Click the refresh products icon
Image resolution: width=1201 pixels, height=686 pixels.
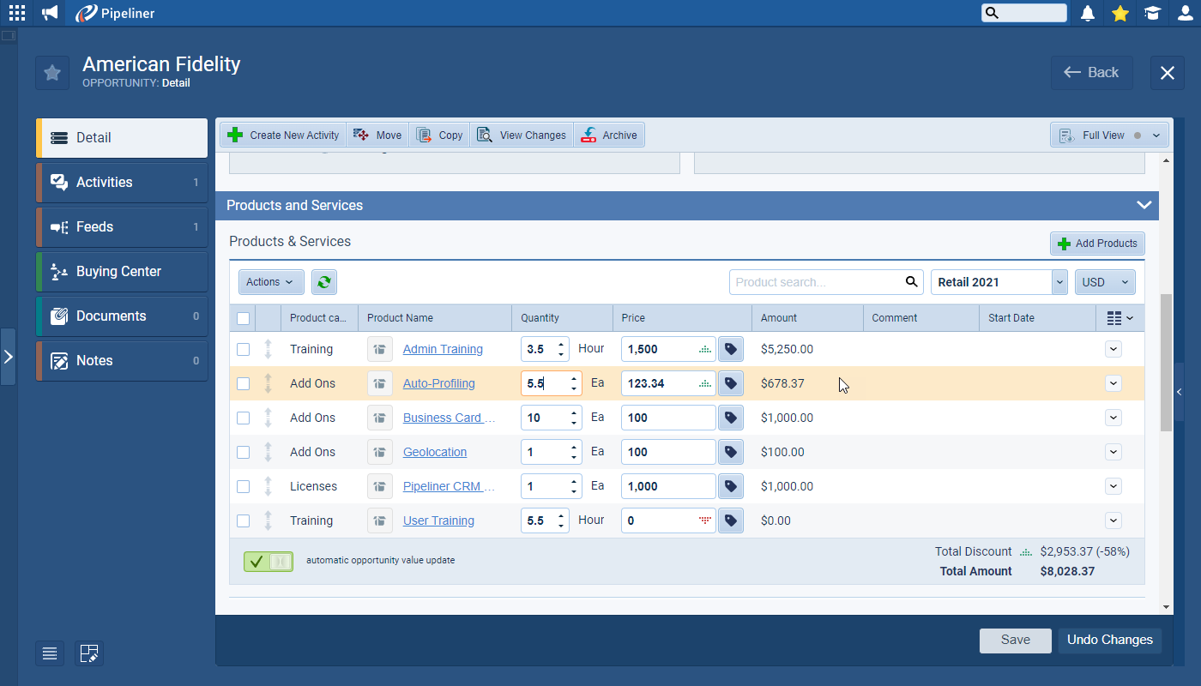324,282
